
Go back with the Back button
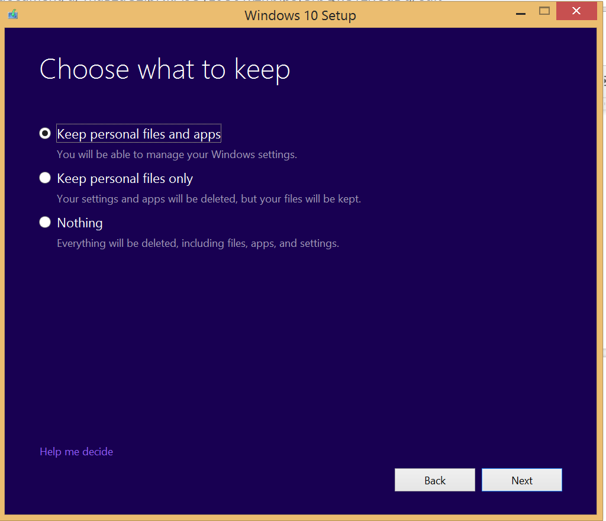click(x=435, y=480)
